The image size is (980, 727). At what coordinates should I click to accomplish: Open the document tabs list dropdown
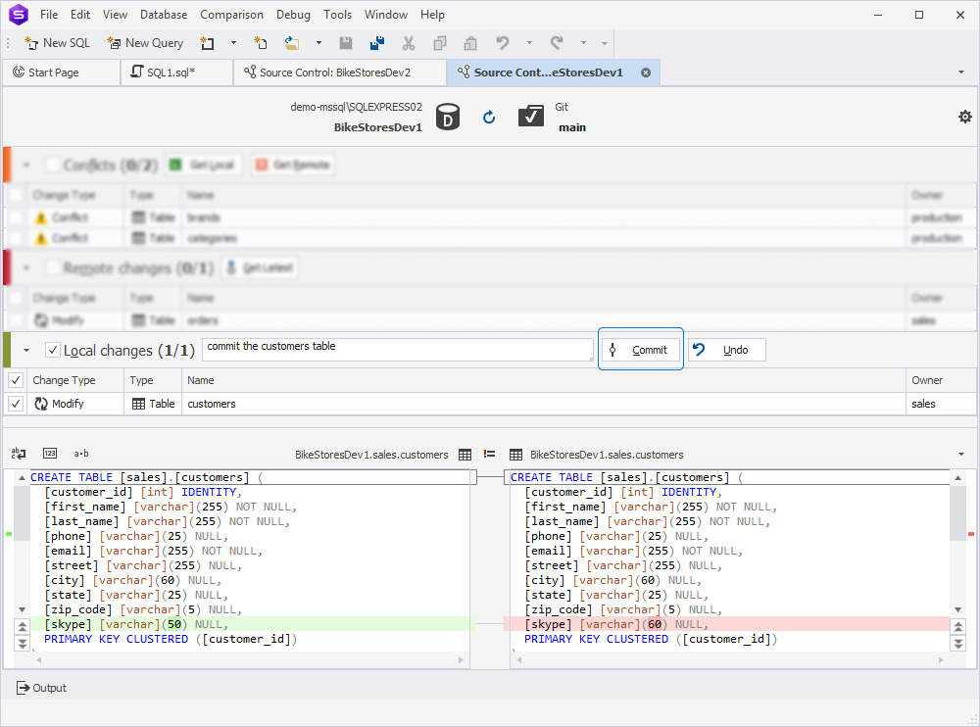tap(961, 73)
